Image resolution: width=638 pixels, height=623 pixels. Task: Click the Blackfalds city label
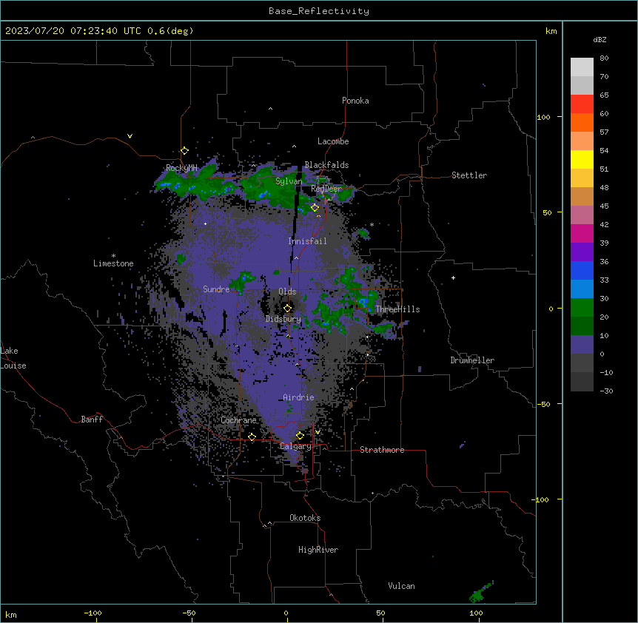click(326, 165)
